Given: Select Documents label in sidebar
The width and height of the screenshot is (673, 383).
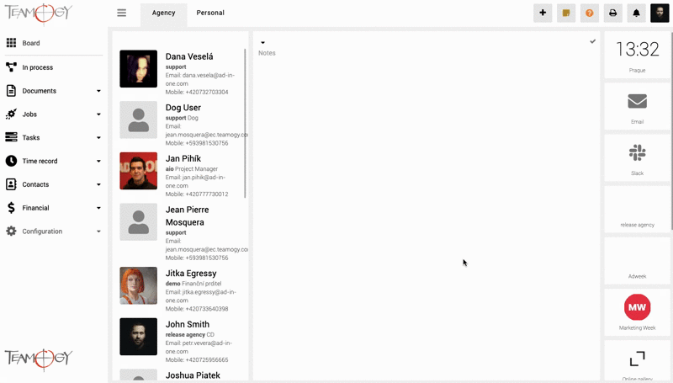Looking at the screenshot, I should (39, 91).
